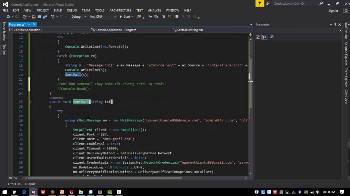Open the BUILD menu

tap(58, 10)
